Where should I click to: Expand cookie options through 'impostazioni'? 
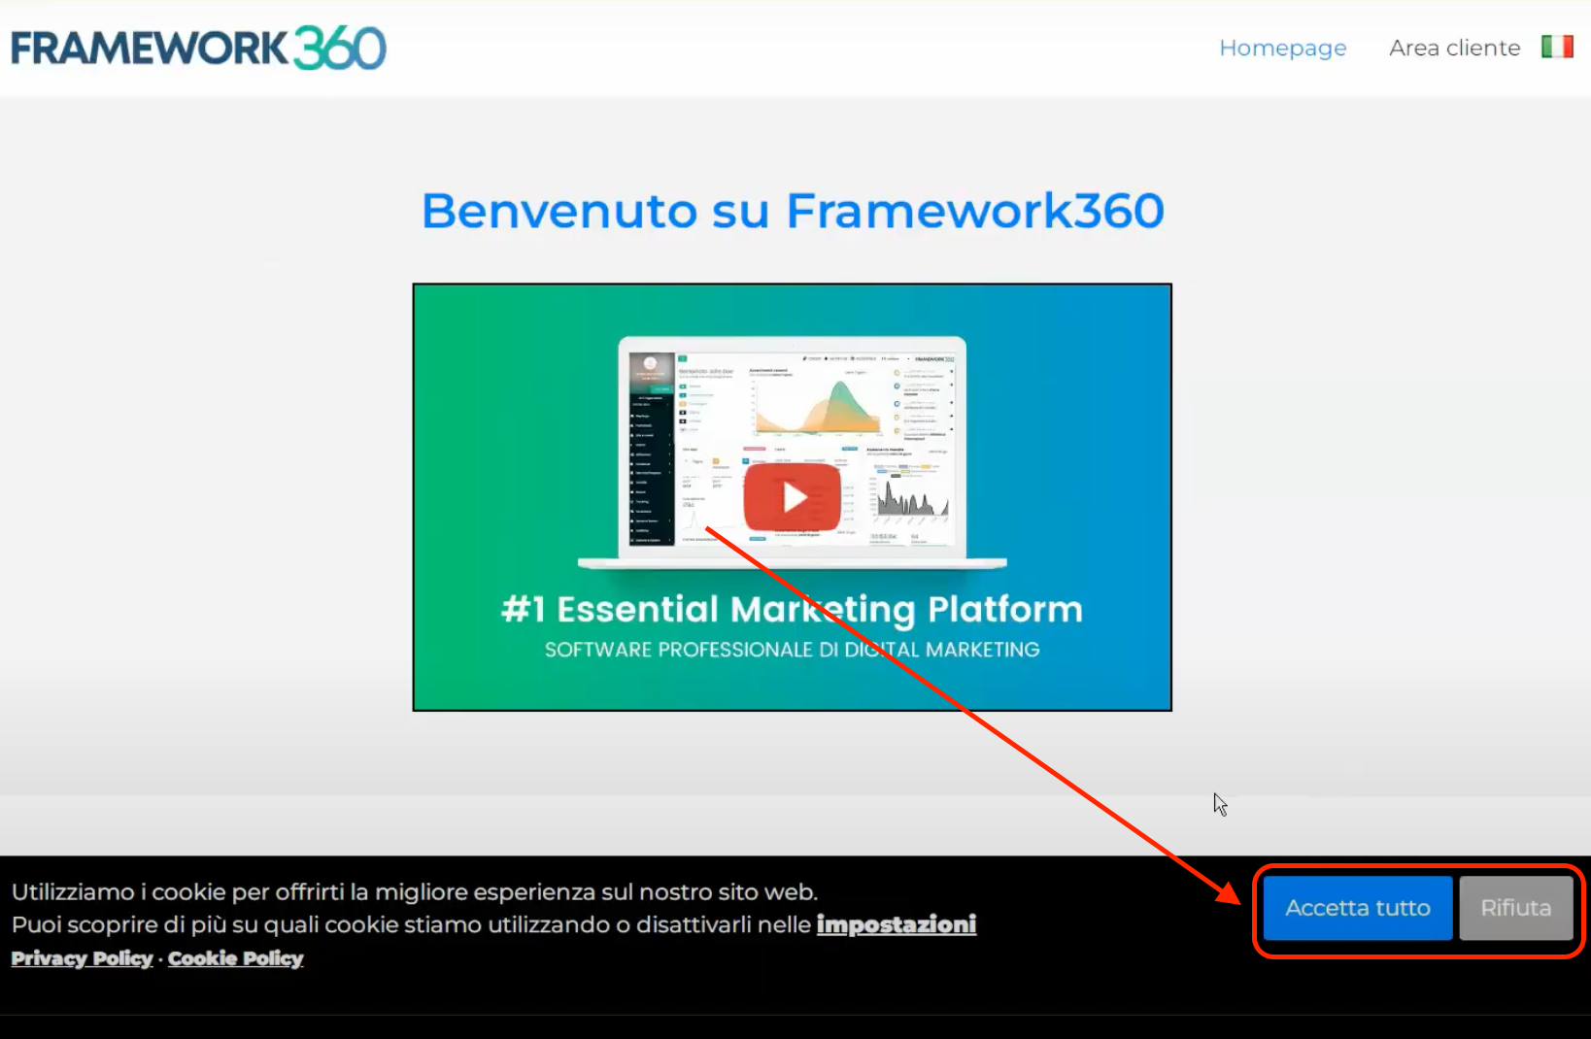coord(897,924)
